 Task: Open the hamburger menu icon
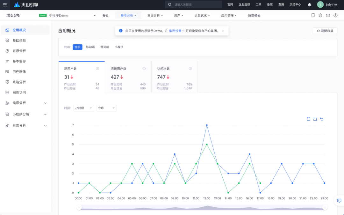(4, 4)
